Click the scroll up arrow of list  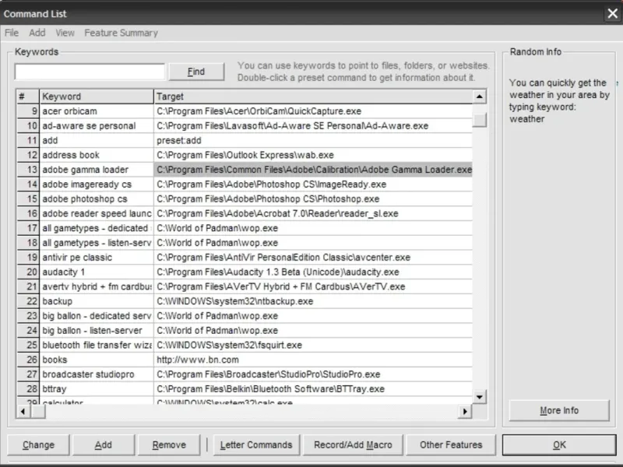point(480,97)
